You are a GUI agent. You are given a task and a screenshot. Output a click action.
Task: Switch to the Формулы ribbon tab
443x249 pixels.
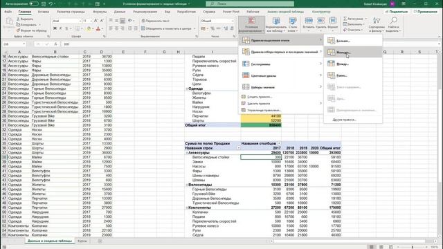pos(100,12)
